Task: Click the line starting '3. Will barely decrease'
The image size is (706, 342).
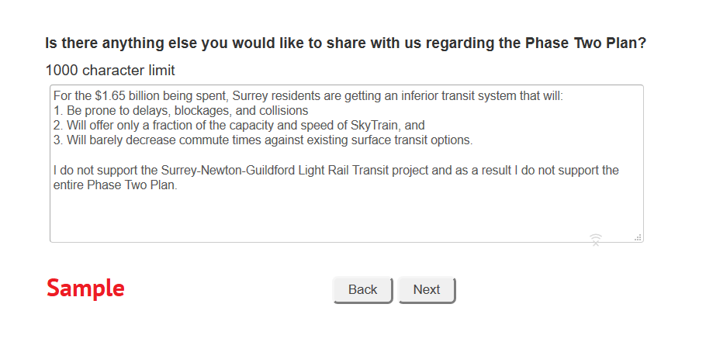Action: click(x=263, y=140)
